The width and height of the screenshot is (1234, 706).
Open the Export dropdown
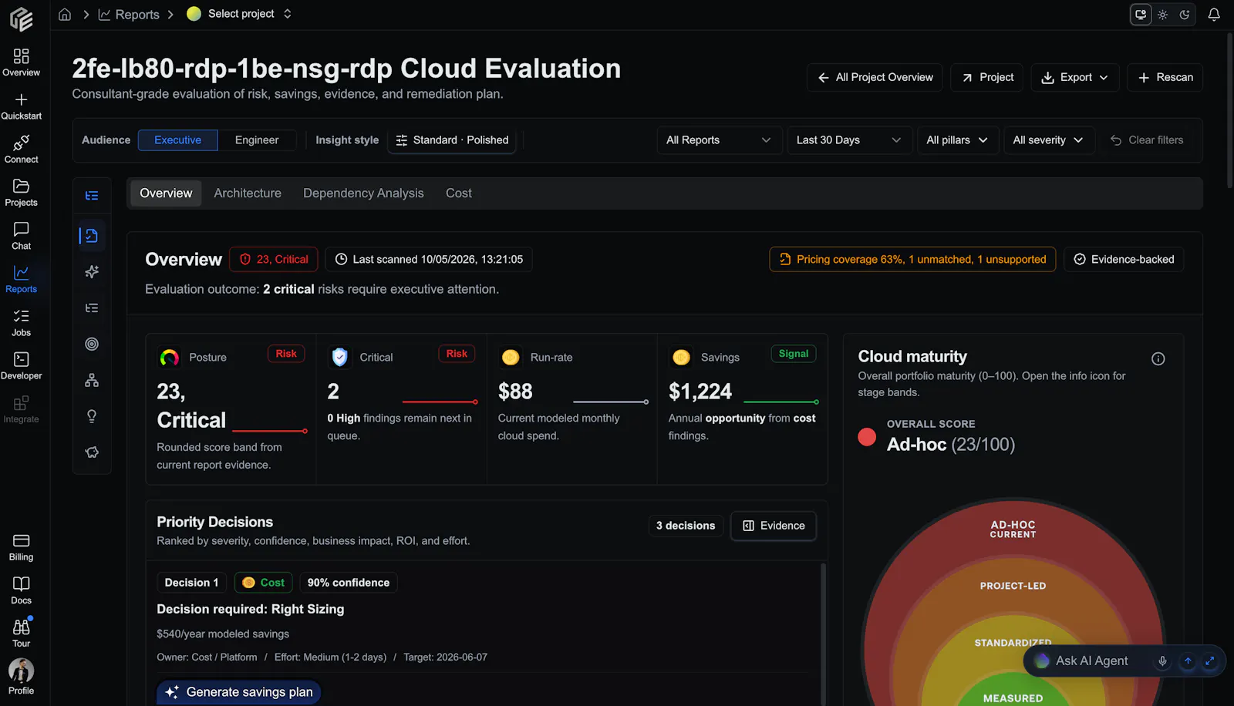(x=1074, y=77)
